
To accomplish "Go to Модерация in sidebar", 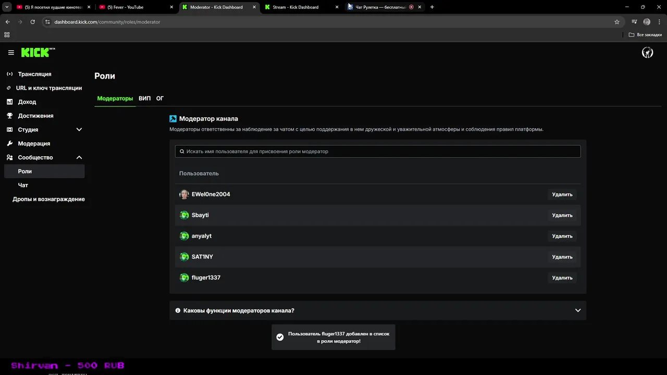I will coord(34,143).
